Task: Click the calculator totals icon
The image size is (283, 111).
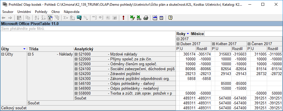Action: [79, 18]
